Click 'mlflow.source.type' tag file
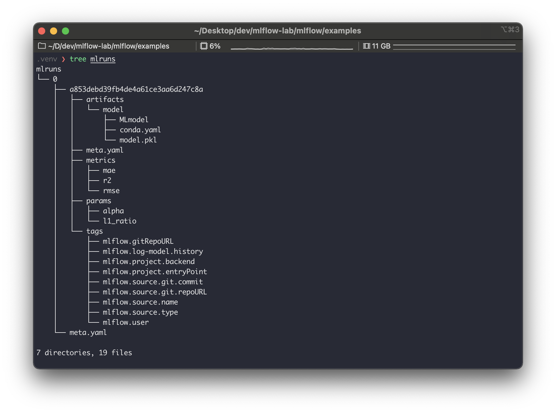The image size is (556, 413). coord(140,312)
